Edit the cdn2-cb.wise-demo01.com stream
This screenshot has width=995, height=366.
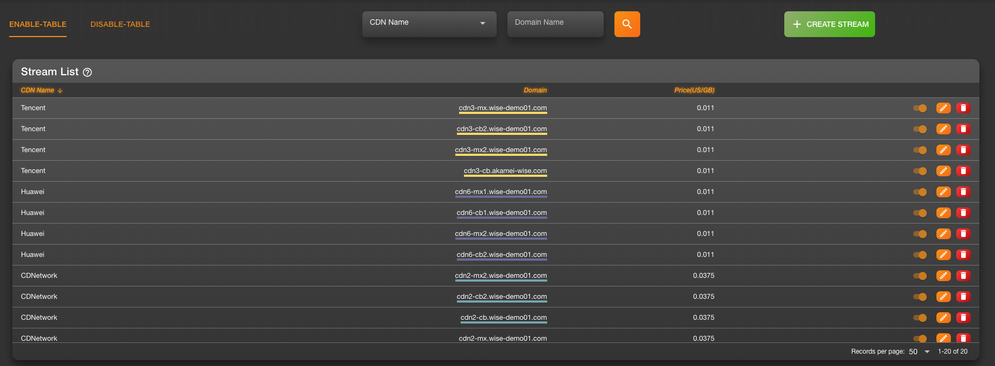pos(943,318)
